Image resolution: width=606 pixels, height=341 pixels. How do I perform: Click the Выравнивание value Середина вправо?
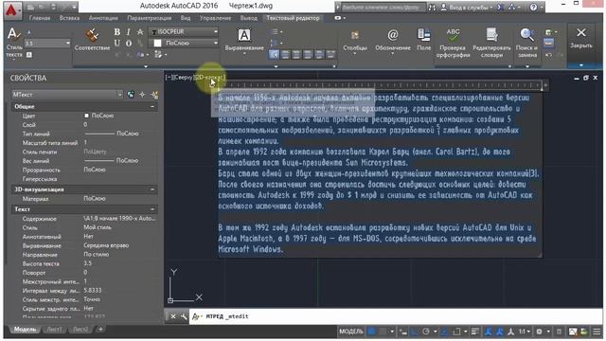pyautogui.click(x=106, y=245)
